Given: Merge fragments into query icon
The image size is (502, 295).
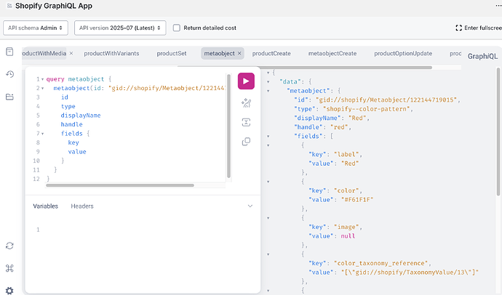Looking at the screenshot, I should pyautogui.click(x=246, y=122).
